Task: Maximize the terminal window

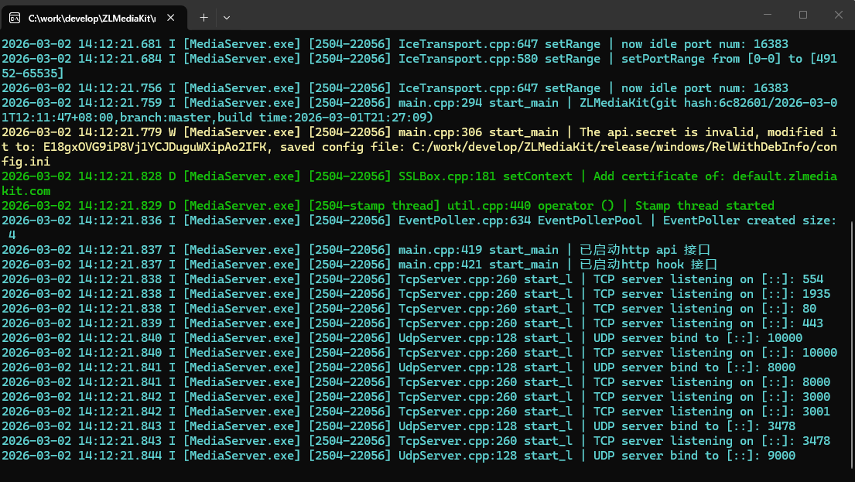Action: [802, 15]
